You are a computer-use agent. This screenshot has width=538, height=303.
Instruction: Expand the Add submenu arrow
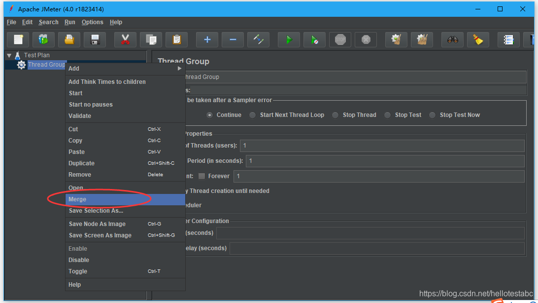click(x=179, y=69)
